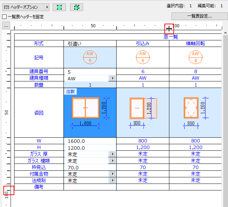The height and width of the screenshot is (207, 228).
Task: Click the single-cell selection icon button
Action: tap(59, 7)
